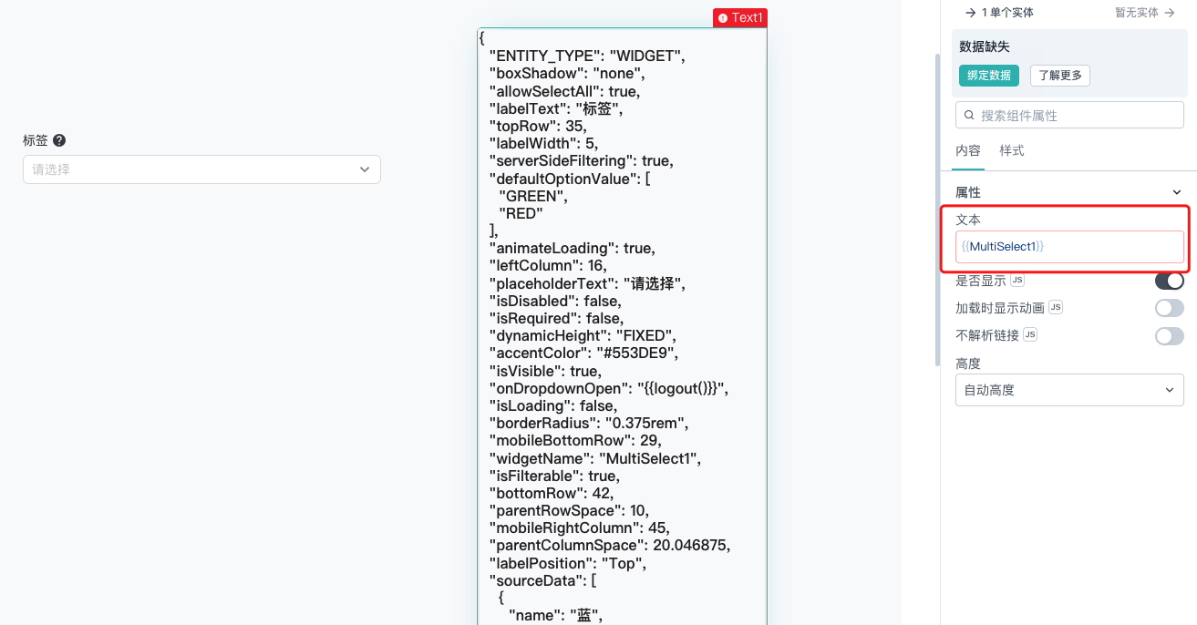Click the JS icon beside 加载时显示动画
The height and width of the screenshot is (625, 1197).
coord(1056,308)
